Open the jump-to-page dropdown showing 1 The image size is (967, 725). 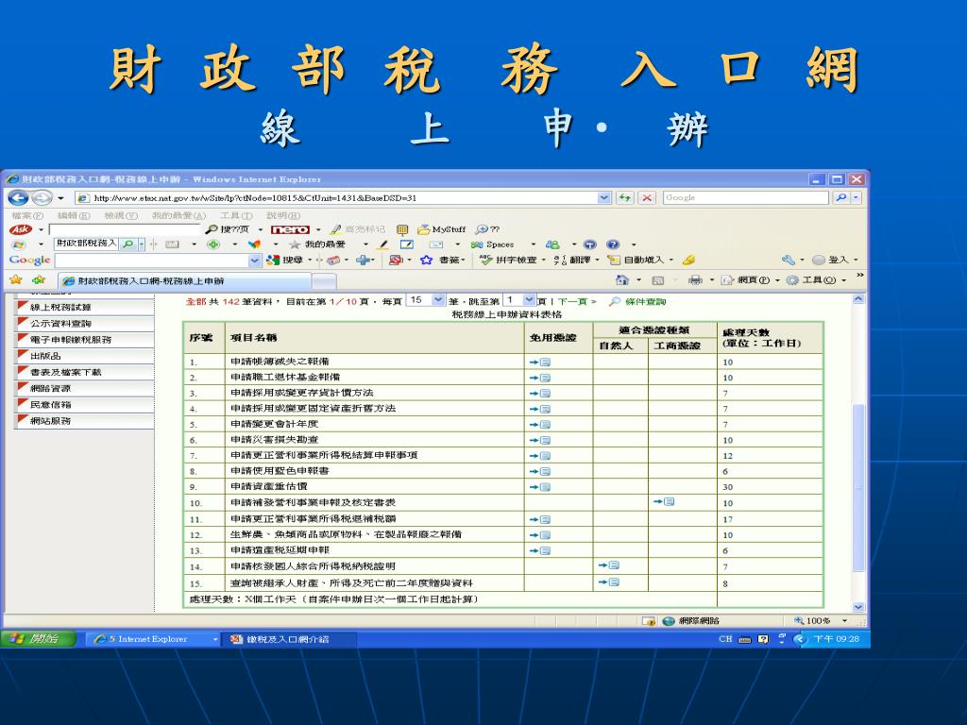tap(529, 300)
